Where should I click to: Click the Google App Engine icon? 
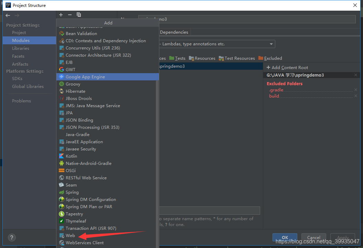[62, 77]
